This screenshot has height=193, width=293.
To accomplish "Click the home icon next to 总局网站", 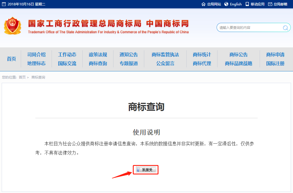I will tap(203, 4).
